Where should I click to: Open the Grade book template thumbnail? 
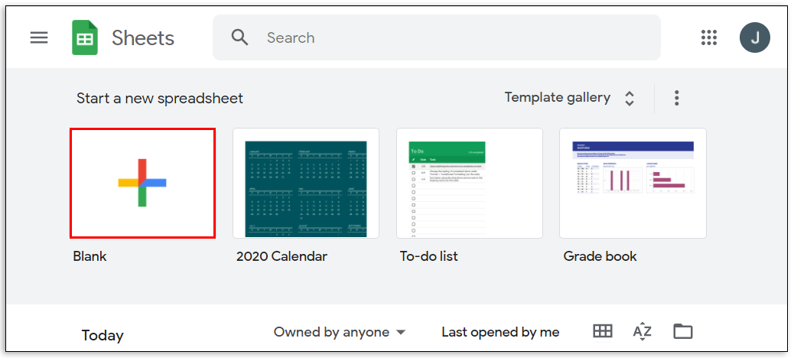pyautogui.click(x=633, y=183)
